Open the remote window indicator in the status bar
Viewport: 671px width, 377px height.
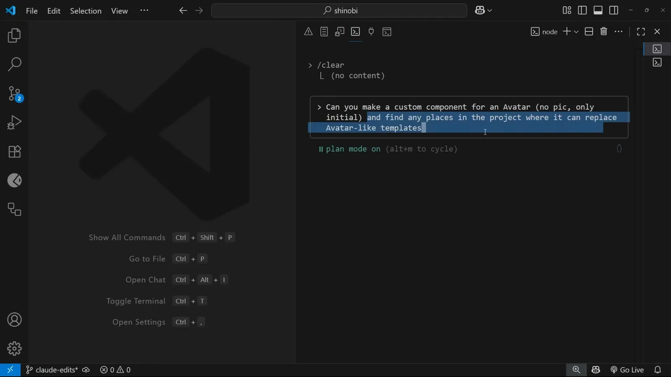(x=10, y=370)
